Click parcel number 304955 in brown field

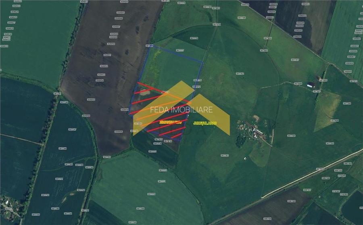coord(91,100)
